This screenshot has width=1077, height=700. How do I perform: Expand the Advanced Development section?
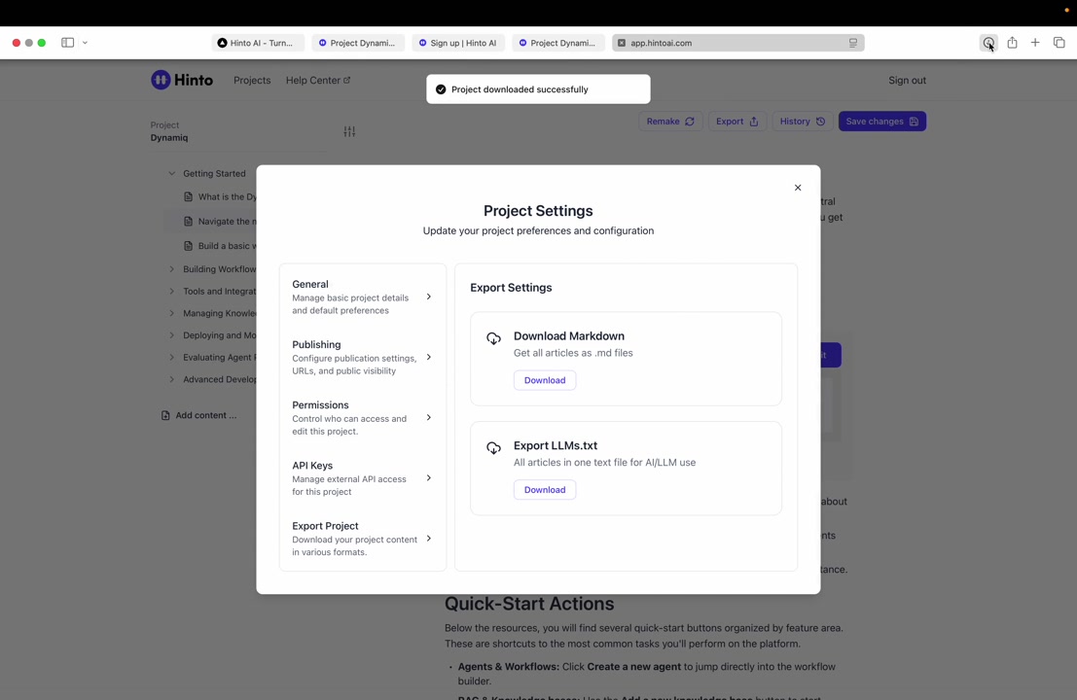[x=172, y=379]
